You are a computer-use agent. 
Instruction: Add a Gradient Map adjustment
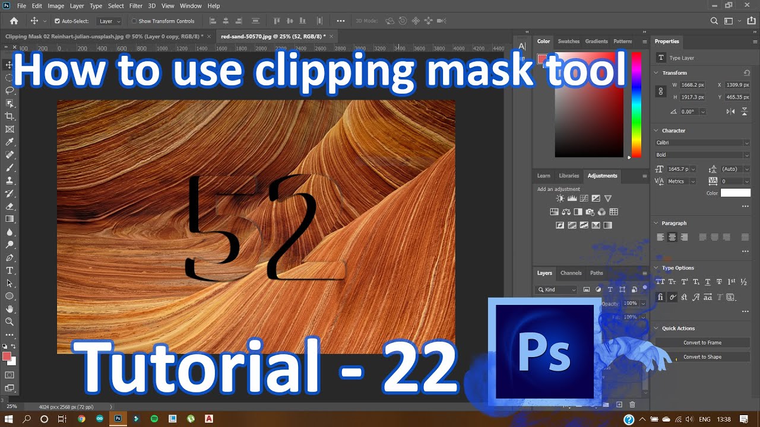pos(607,225)
